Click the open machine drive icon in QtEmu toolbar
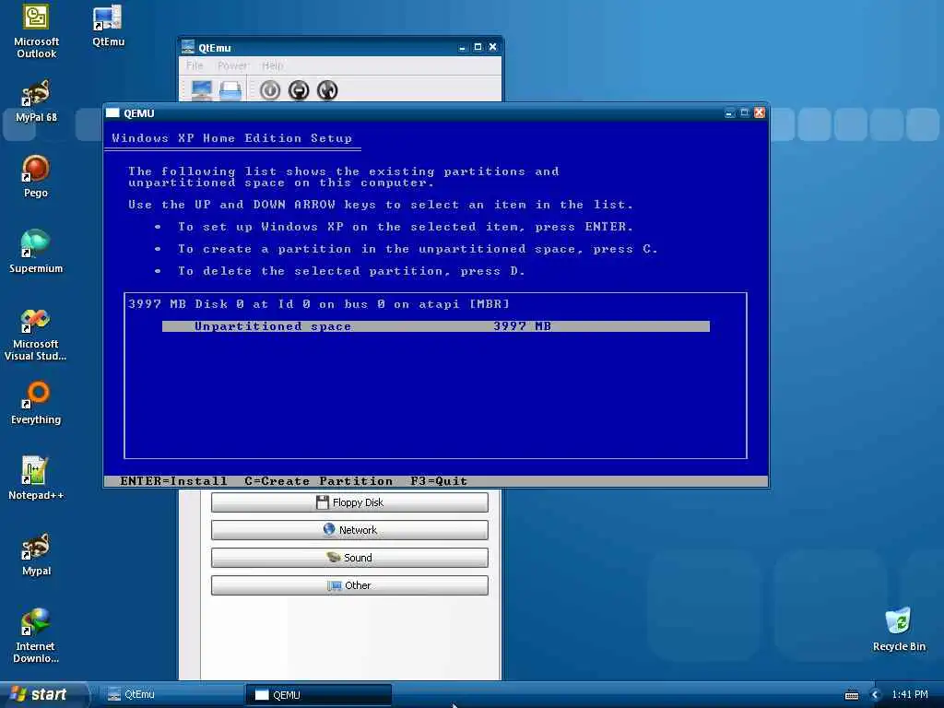The width and height of the screenshot is (944, 708). (x=230, y=90)
